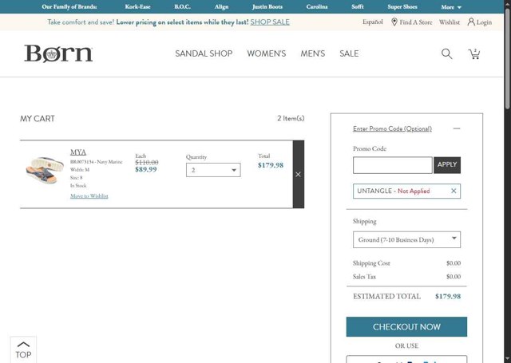The height and width of the screenshot is (363, 511).
Task: Open the SANDAL SHOP menu
Action: click(204, 53)
